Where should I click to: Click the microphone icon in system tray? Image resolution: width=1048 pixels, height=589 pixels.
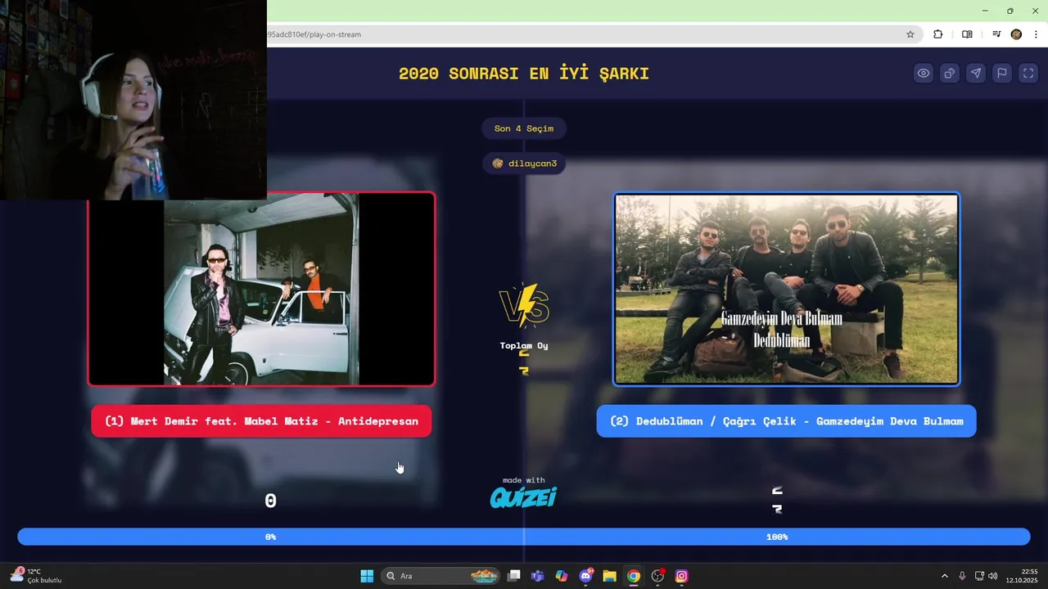tap(962, 576)
